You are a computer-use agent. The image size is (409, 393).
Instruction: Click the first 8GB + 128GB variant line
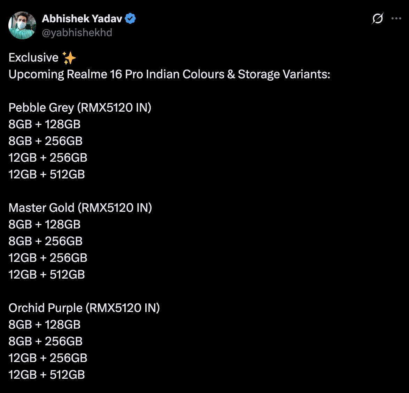(x=44, y=124)
